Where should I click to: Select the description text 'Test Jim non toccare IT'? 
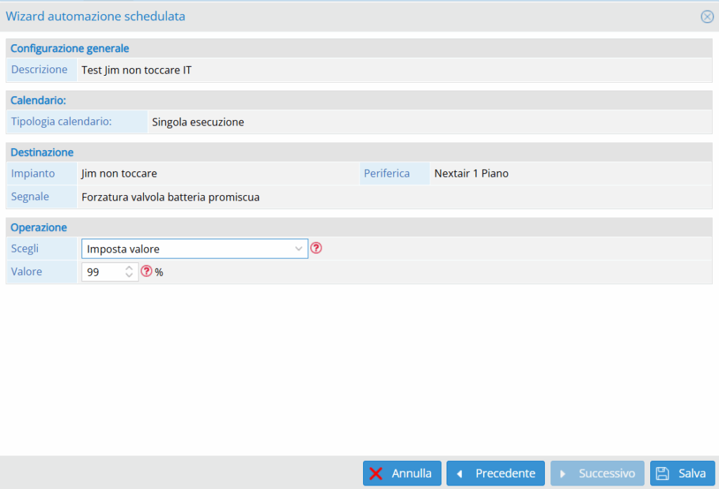137,70
